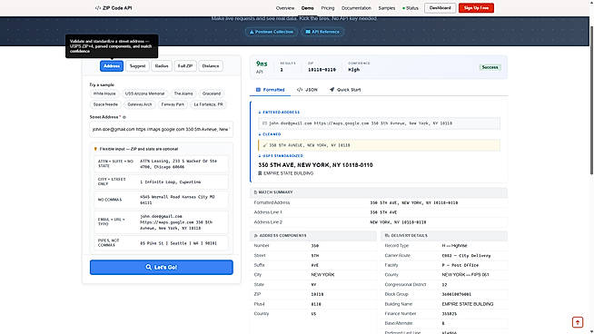Click the Postman Collection icon
Viewport: 594px width, 334px height.
point(252,32)
